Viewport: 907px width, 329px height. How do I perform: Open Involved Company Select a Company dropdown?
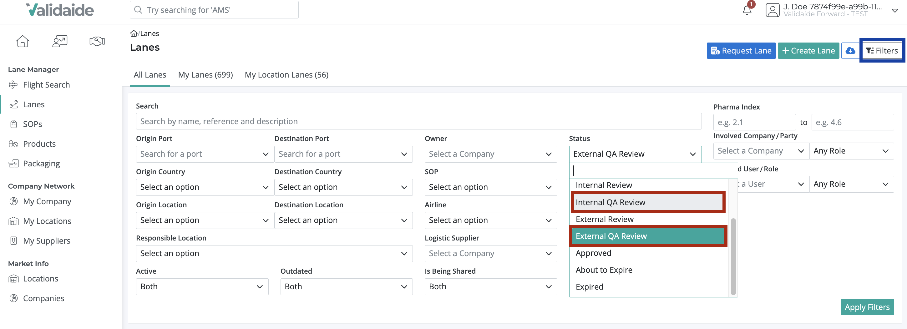(x=761, y=151)
